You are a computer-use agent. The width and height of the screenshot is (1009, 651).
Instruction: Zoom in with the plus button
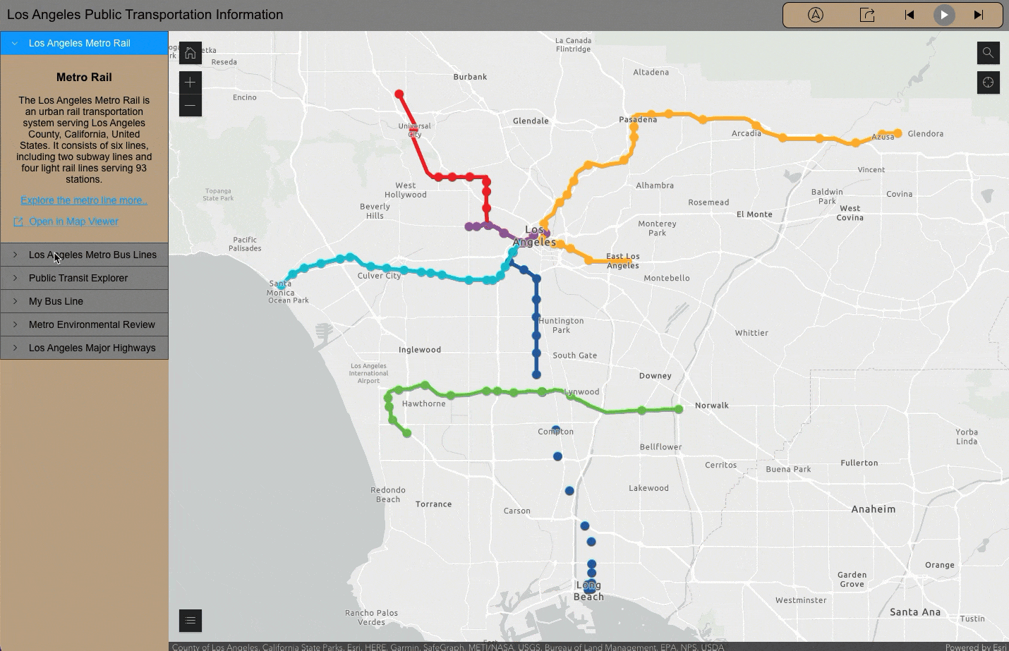pos(190,83)
